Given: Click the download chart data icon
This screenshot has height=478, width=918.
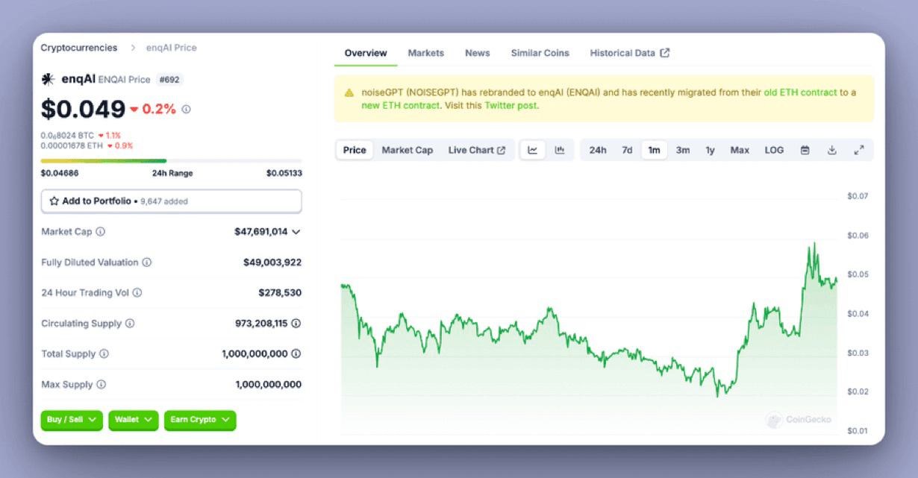Looking at the screenshot, I should click(831, 150).
